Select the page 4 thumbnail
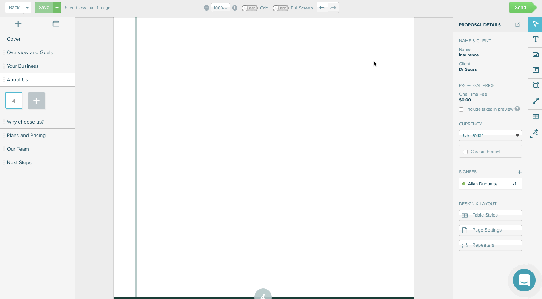Screen dimensions: 542x299 pyautogui.click(x=14, y=101)
